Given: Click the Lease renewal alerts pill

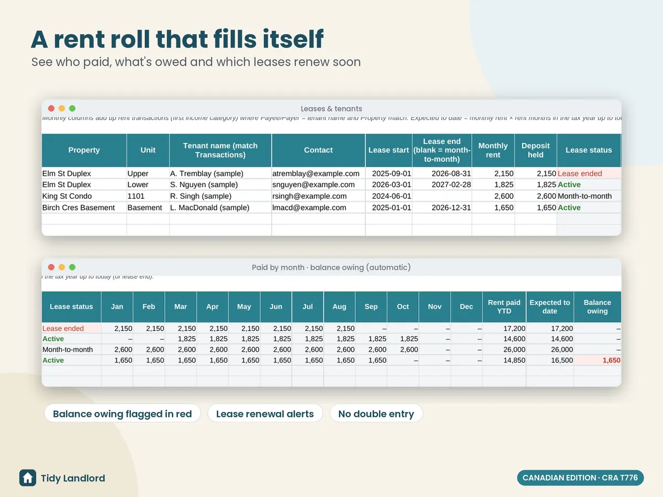Looking at the screenshot, I should (265, 414).
